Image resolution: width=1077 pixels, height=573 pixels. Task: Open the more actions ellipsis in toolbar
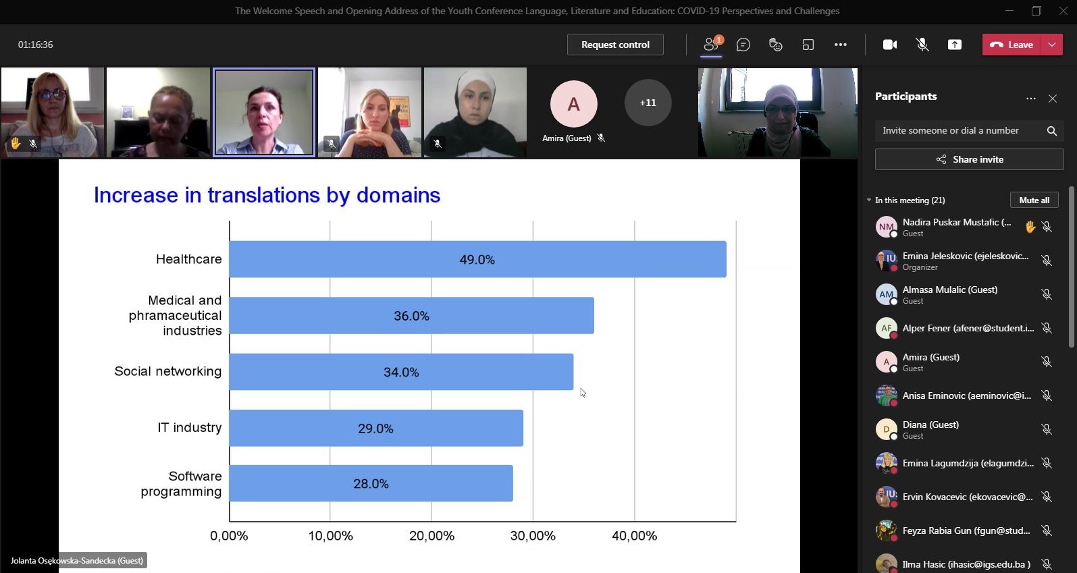tap(840, 45)
